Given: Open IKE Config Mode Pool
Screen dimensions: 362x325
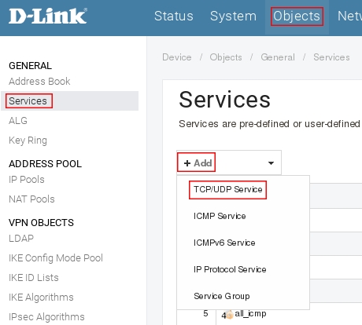Looking at the screenshot, I should click(56, 258).
